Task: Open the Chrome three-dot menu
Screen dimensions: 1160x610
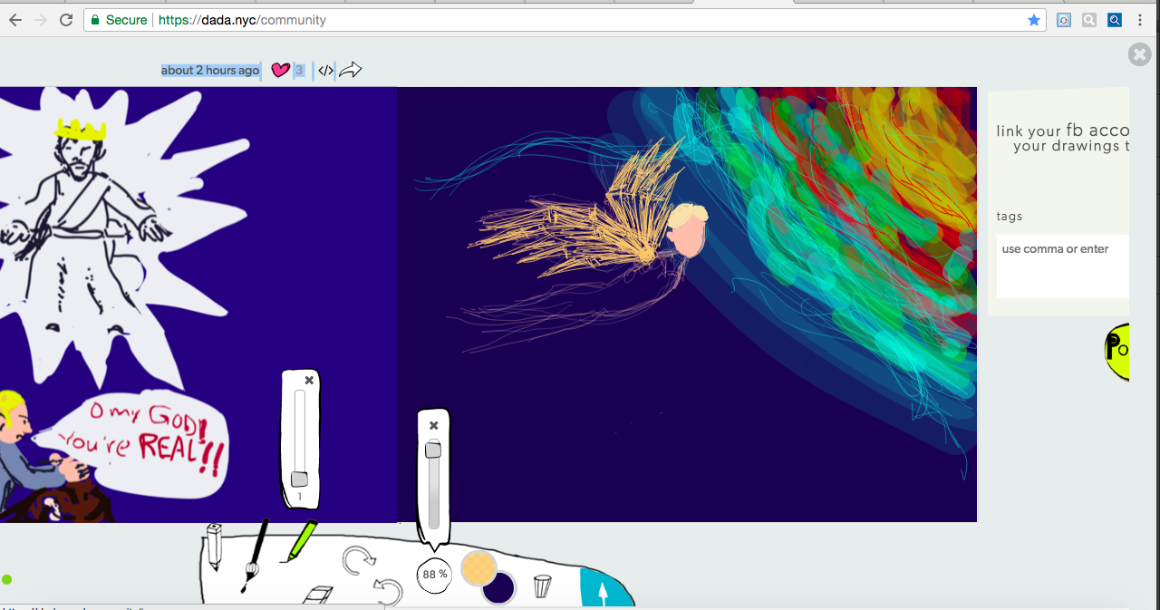Action: tap(1140, 20)
